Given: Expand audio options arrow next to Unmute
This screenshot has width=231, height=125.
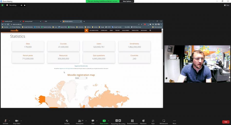Looking at the screenshot, I should click(9, 121).
